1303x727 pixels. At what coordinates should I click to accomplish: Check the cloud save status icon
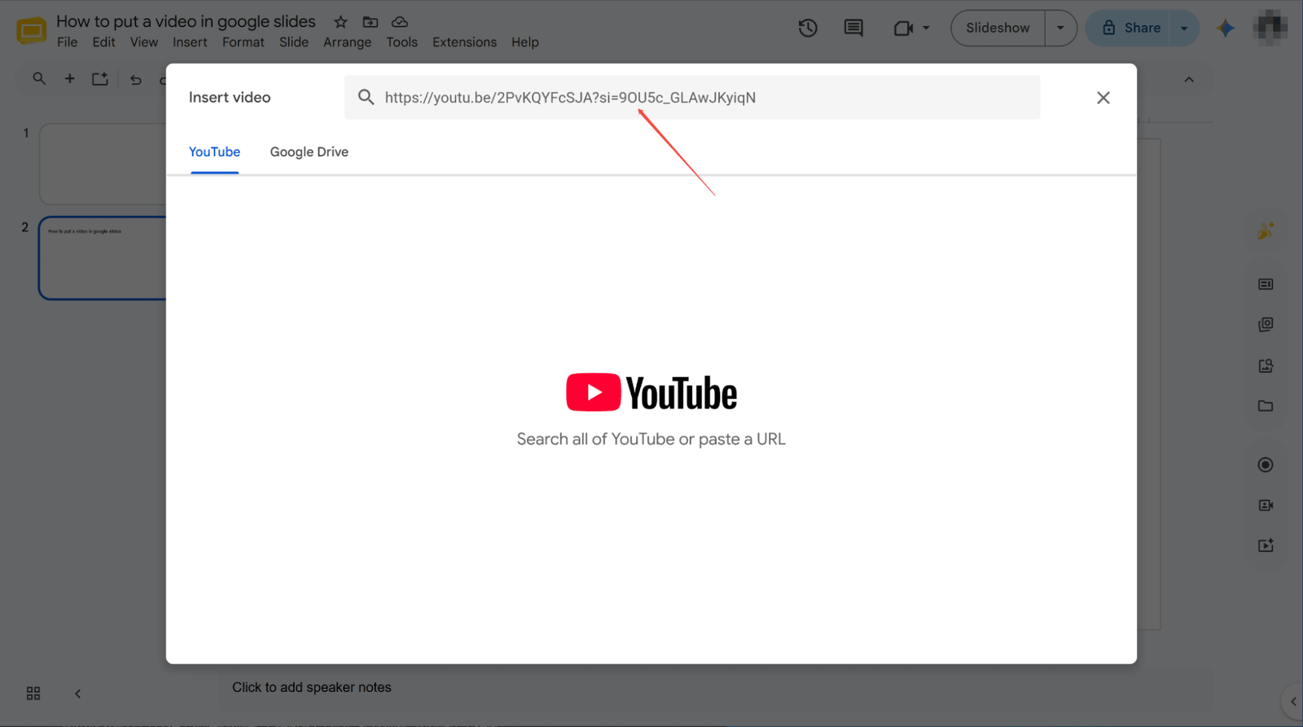pos(400,22)
